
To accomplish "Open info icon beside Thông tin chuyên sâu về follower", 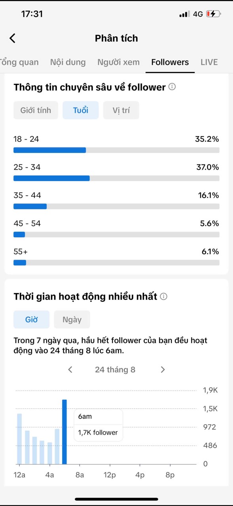I will [172, 87].
